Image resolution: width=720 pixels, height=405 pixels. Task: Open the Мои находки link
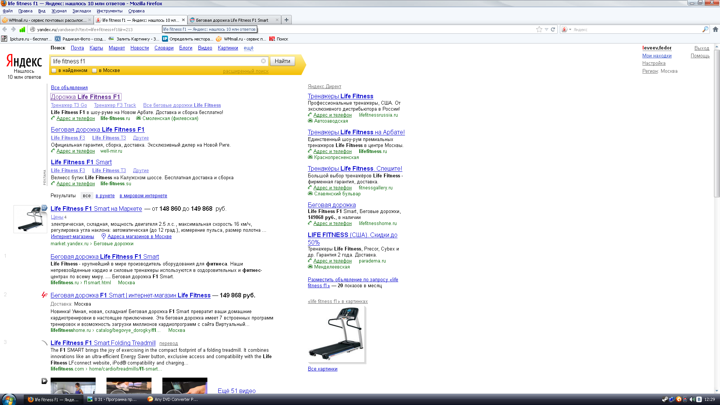tap(657, 56)
